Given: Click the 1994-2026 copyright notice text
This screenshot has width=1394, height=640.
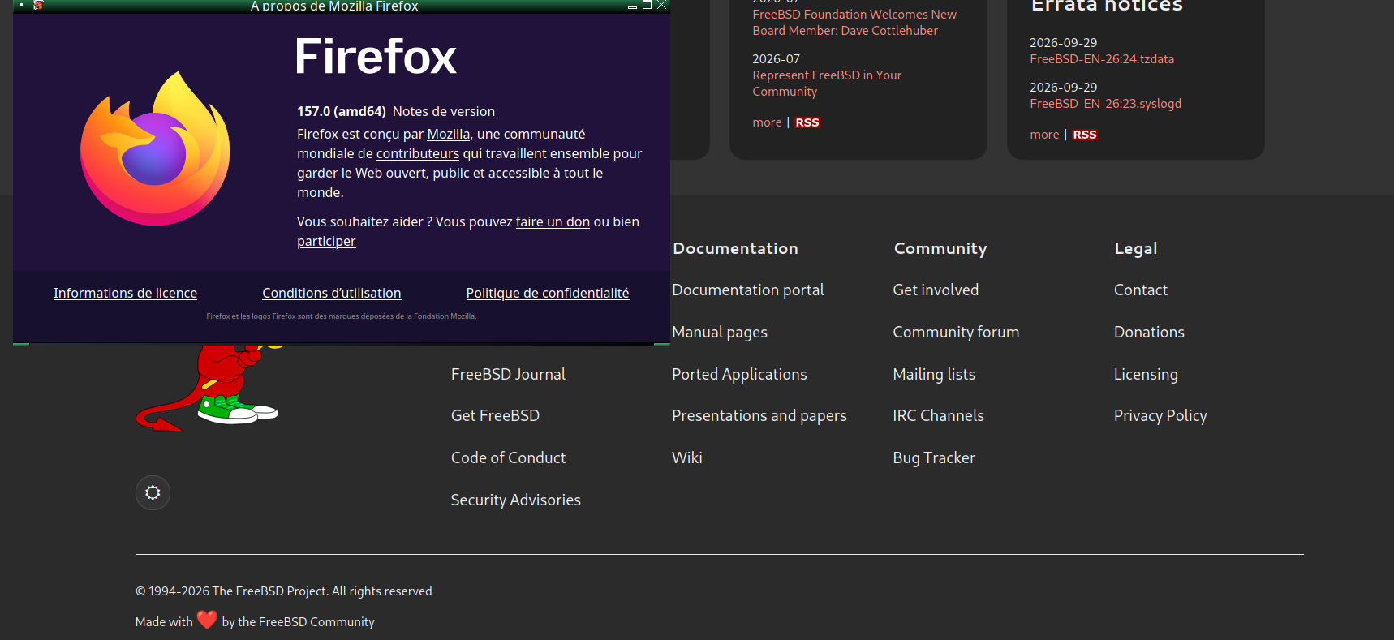Looking at the screenshot, I should tap(283, 591).
